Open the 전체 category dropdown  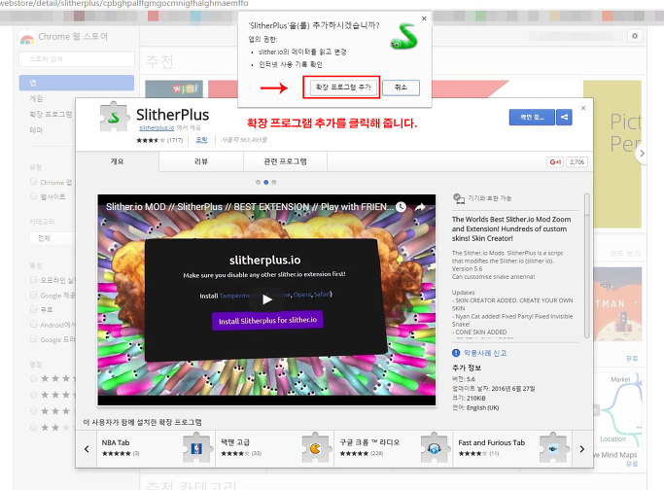(52, 238)
